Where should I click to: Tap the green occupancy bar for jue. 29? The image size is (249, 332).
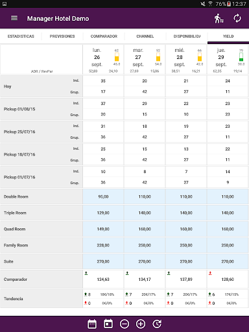[x=241, y=57]
